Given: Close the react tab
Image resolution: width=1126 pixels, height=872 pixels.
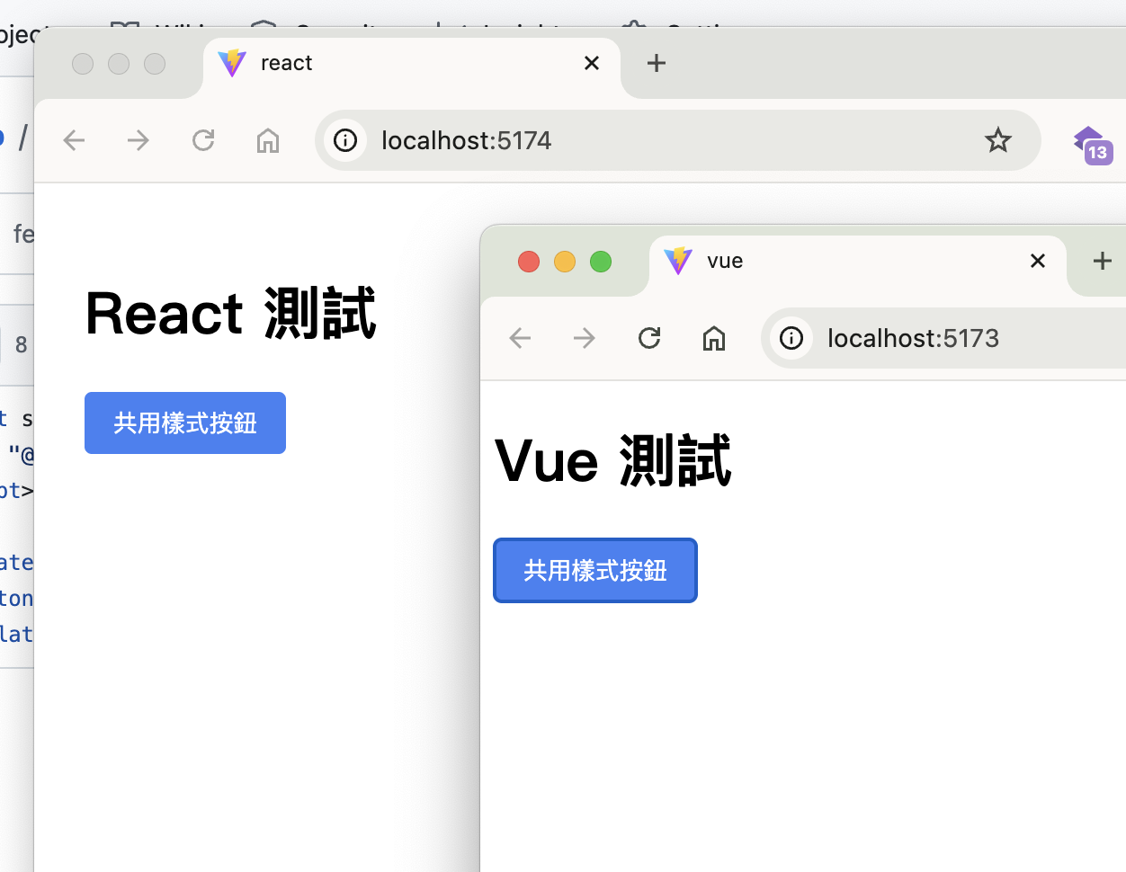Looking at the screenshot, I should [592, 63].
